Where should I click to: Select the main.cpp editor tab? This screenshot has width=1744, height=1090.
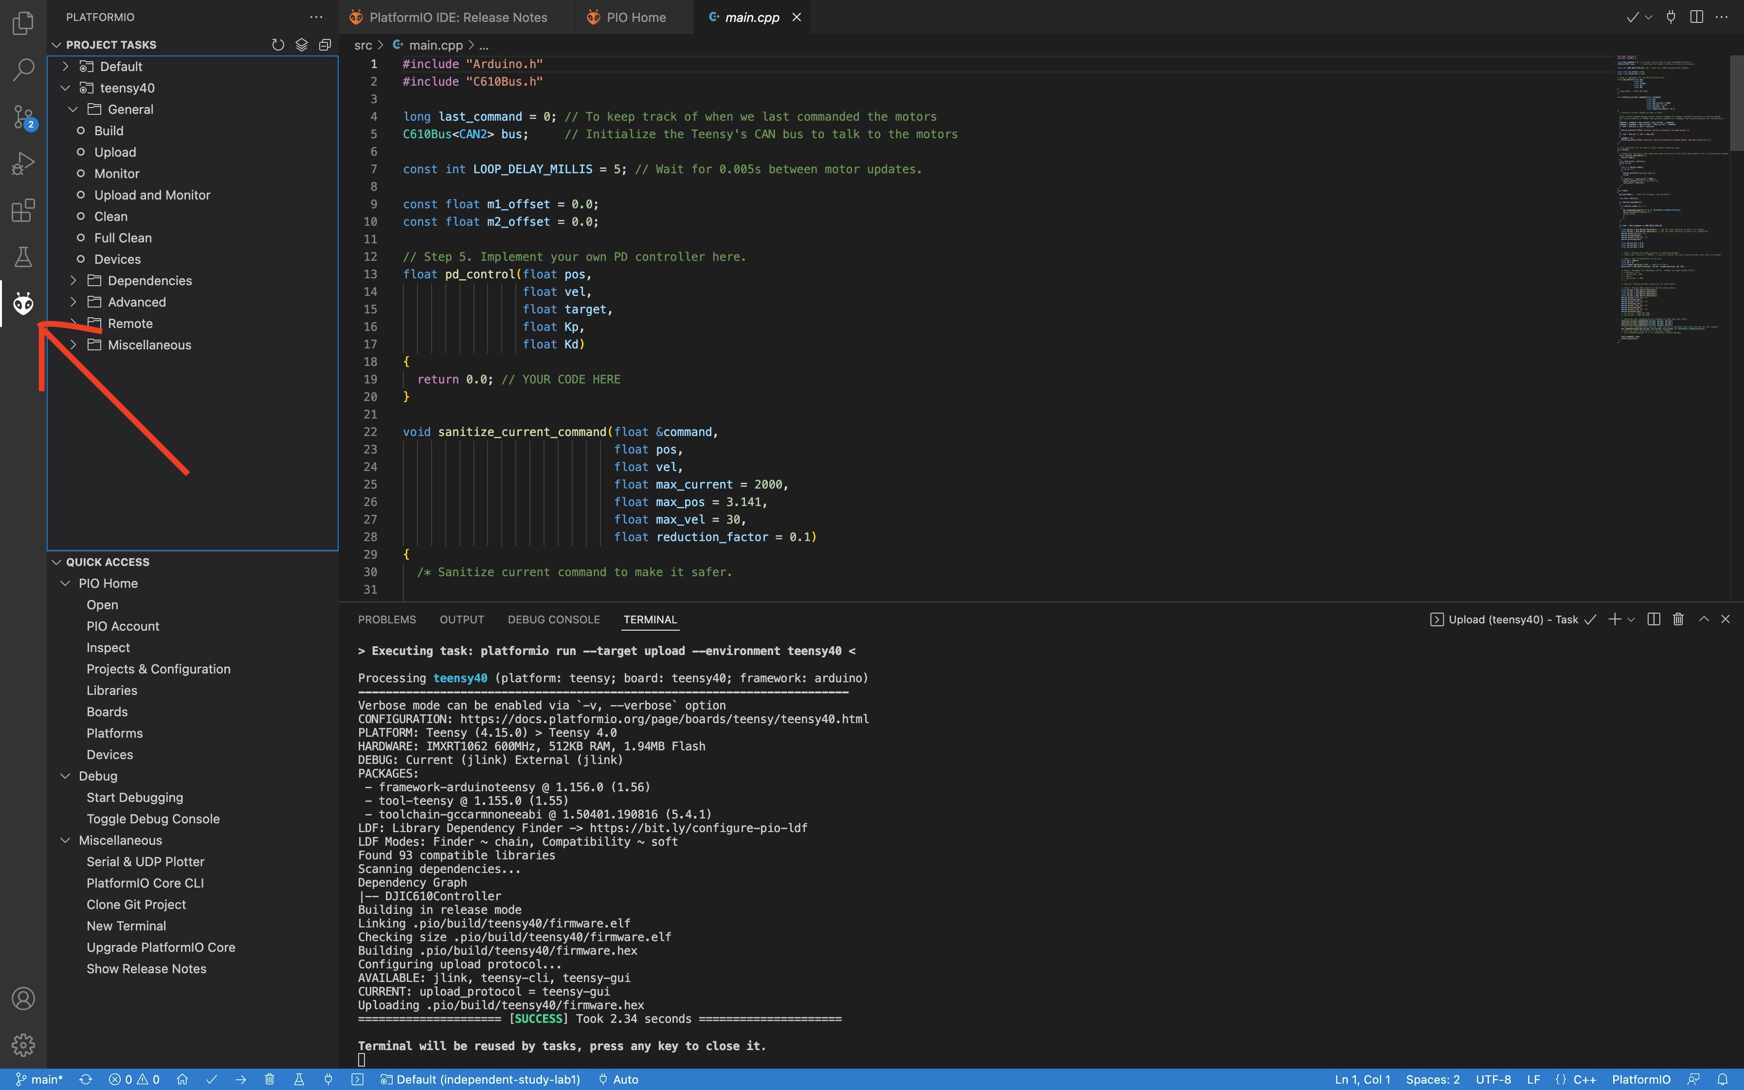[752, 18]
